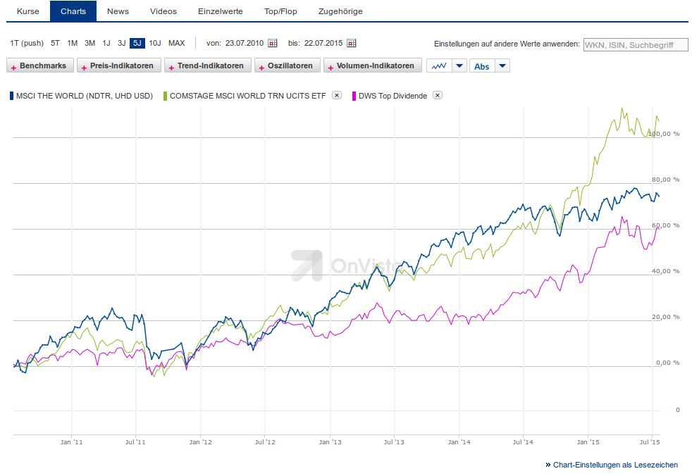This screenshot has height=476, width=692.
Task: Remove COMSTAGE MSCI WORLD ETF from chart
Action: point(337,96)
